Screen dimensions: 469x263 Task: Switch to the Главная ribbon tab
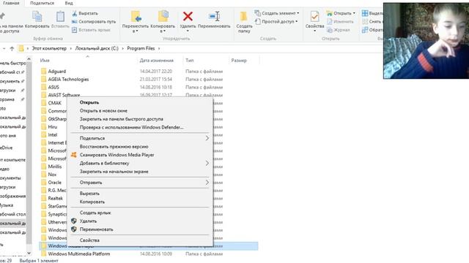[x=11, y=3]
